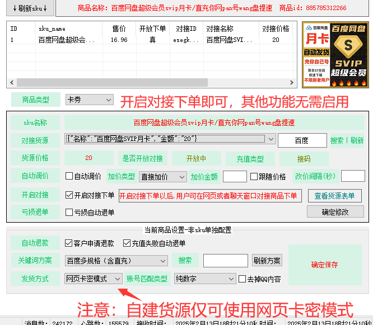
Task: Open the 关键词方案 百度多规格 dropdown
Action: click(116, 261)
